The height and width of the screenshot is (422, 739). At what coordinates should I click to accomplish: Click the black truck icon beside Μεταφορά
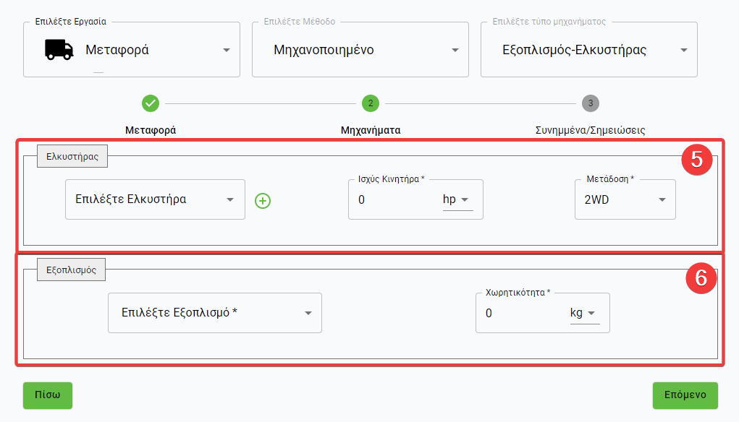[60, 49]
